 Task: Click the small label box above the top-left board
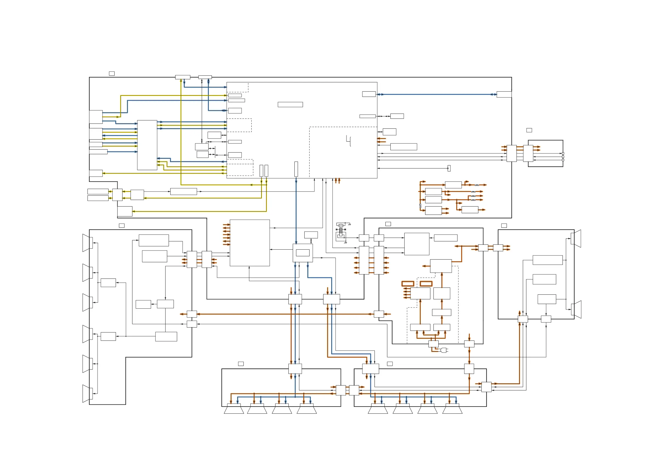(x=112, y=74)
